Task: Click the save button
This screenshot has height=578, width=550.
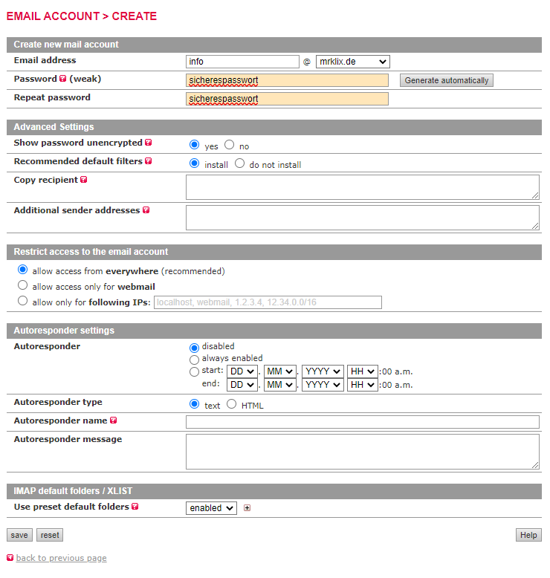Action: [19, 535]
